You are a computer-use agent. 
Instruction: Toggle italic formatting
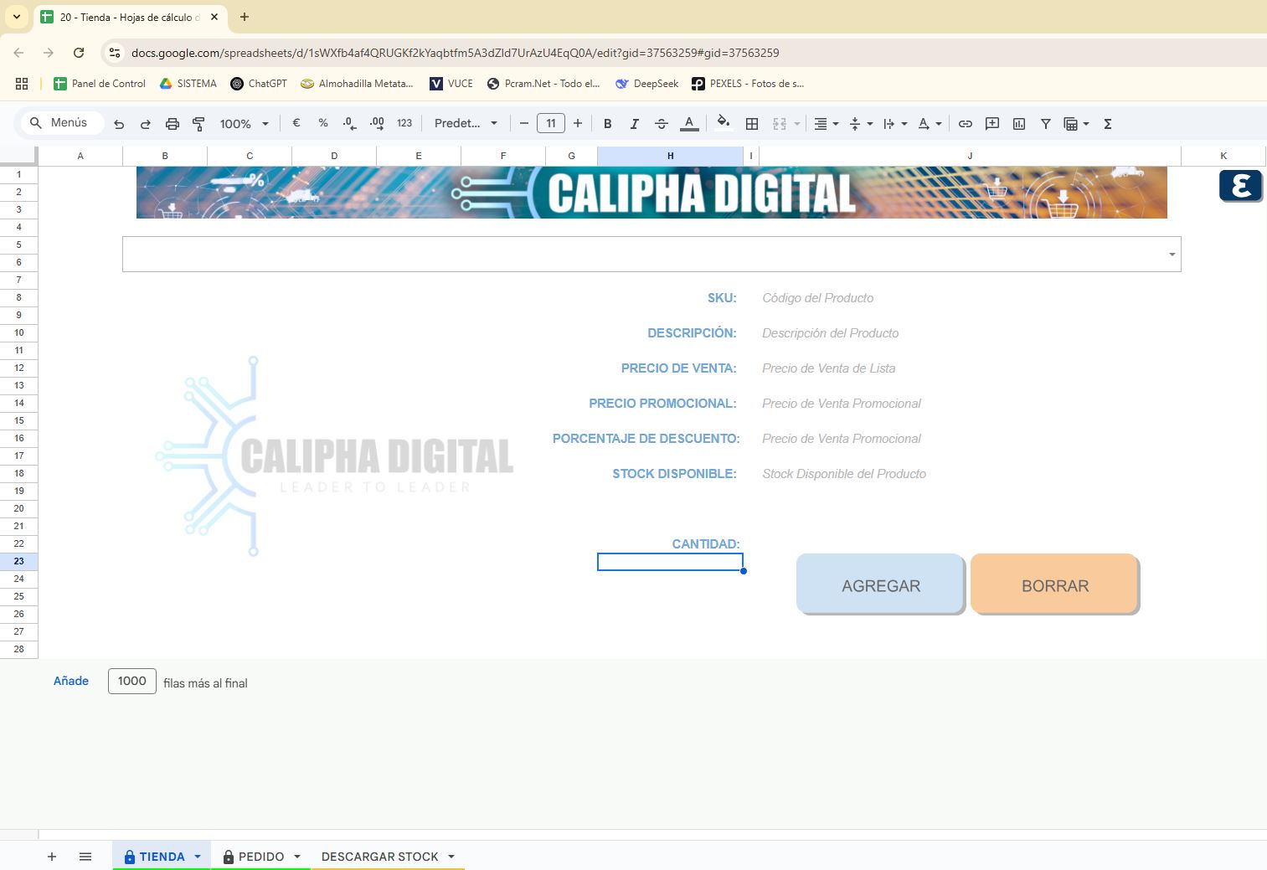click(x=634, y=124)
